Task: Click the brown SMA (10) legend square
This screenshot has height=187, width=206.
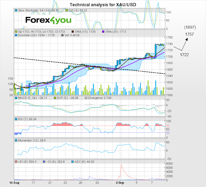Action: (73, 32)
